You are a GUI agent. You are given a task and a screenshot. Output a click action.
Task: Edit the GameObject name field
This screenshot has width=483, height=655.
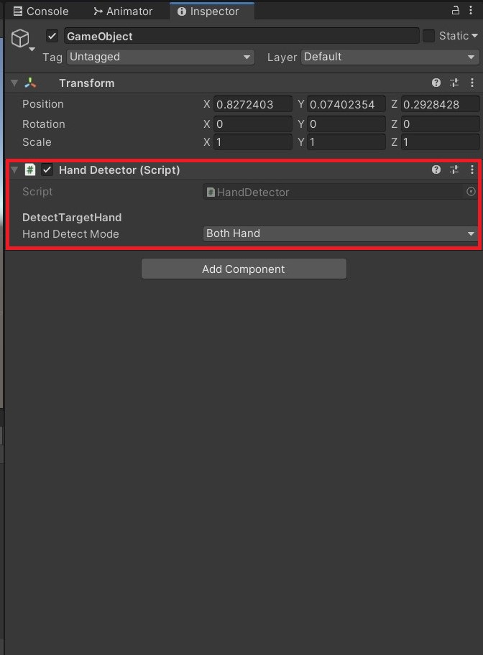click(x=241, y=36)
